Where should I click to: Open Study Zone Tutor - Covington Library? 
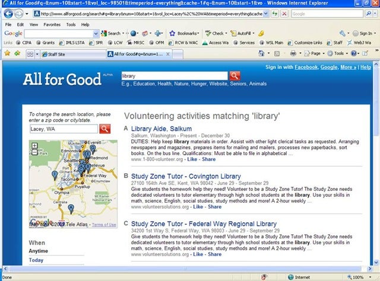[x=186, y=176]
